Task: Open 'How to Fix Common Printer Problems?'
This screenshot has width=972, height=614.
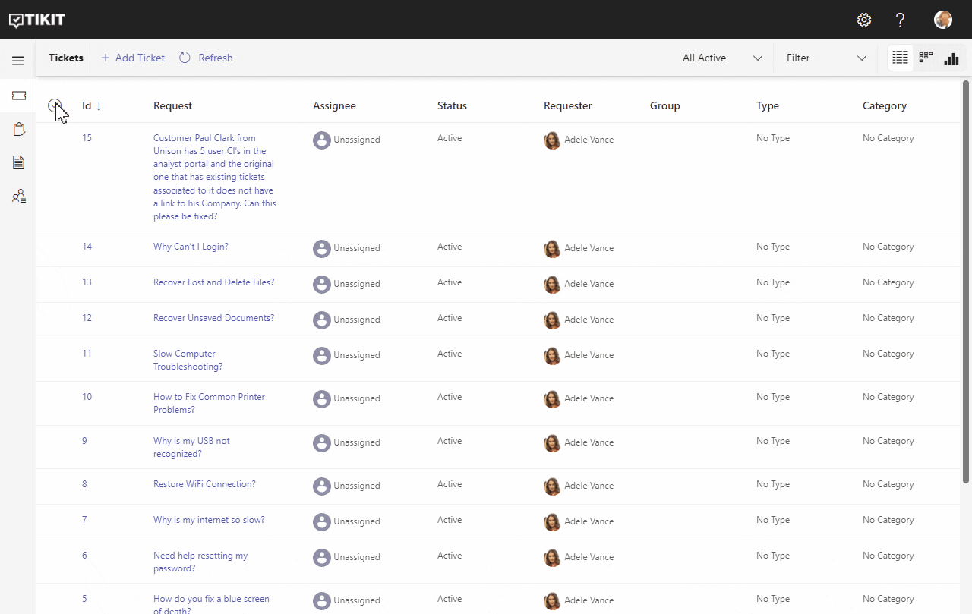Action: click(209, 404)
